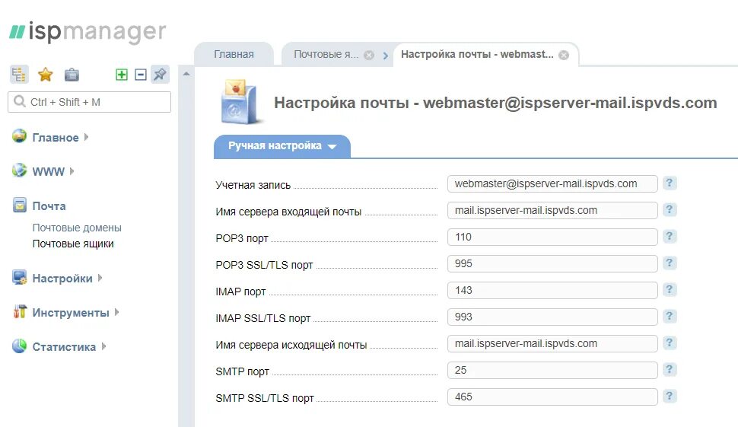This screenshot has width=738, height=427.
Task: Toggle the pin sidebar icon
Action: (160, 75)
